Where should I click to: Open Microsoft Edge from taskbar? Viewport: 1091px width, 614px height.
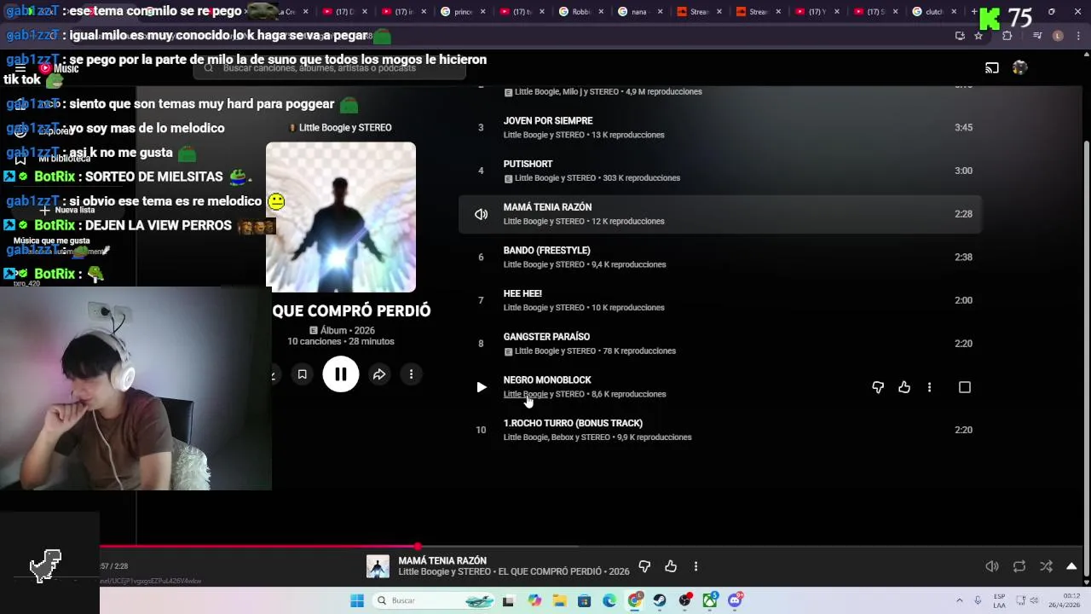(609, 600)
